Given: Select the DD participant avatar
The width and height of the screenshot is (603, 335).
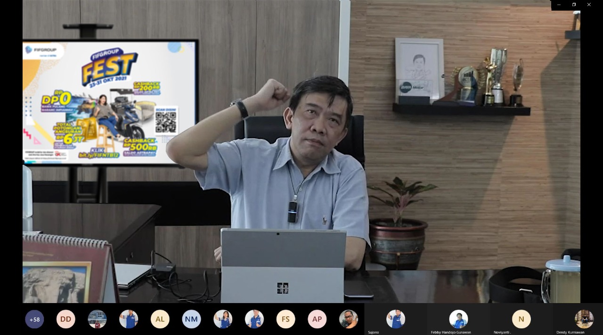Looking at the screenshot, I should tap(66, 319).
